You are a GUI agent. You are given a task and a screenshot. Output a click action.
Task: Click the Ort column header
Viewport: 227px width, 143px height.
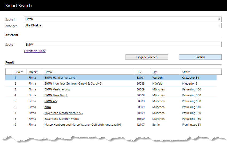165,72
